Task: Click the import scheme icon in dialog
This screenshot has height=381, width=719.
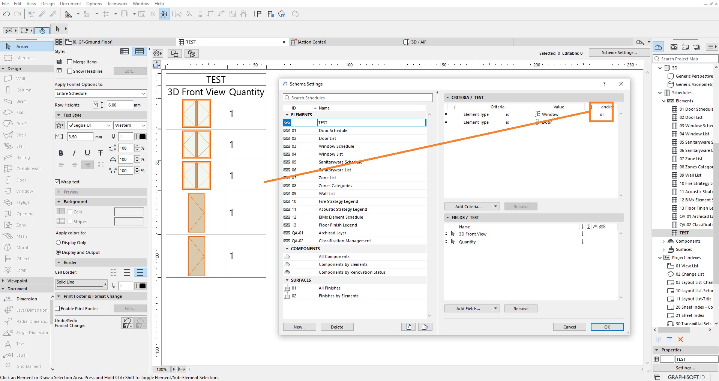Action: coord(408,327)
